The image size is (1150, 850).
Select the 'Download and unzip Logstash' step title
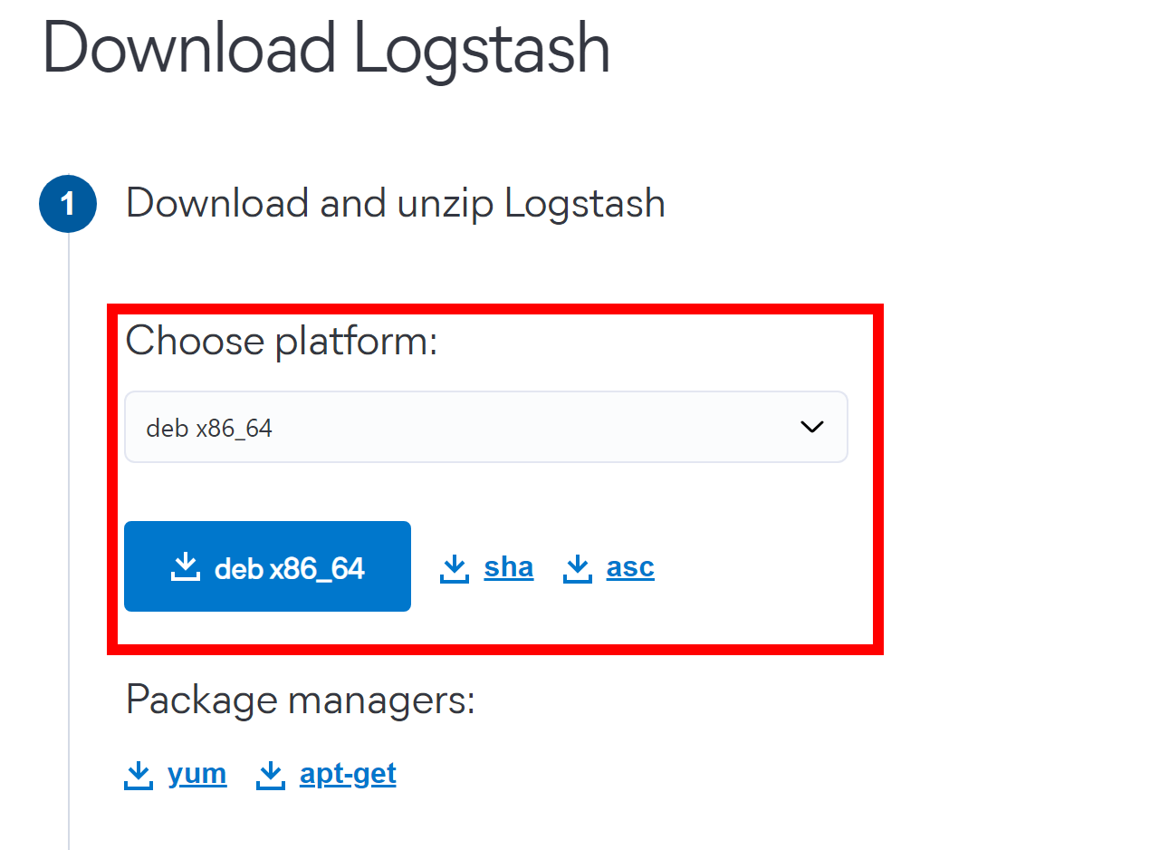coord(396,203)
